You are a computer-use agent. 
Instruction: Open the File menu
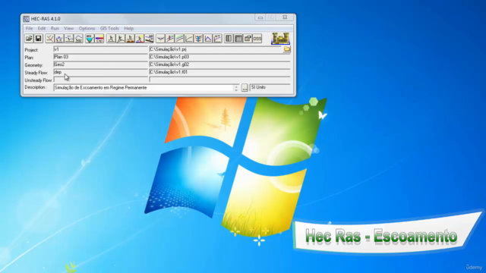(x=29, y=28)
